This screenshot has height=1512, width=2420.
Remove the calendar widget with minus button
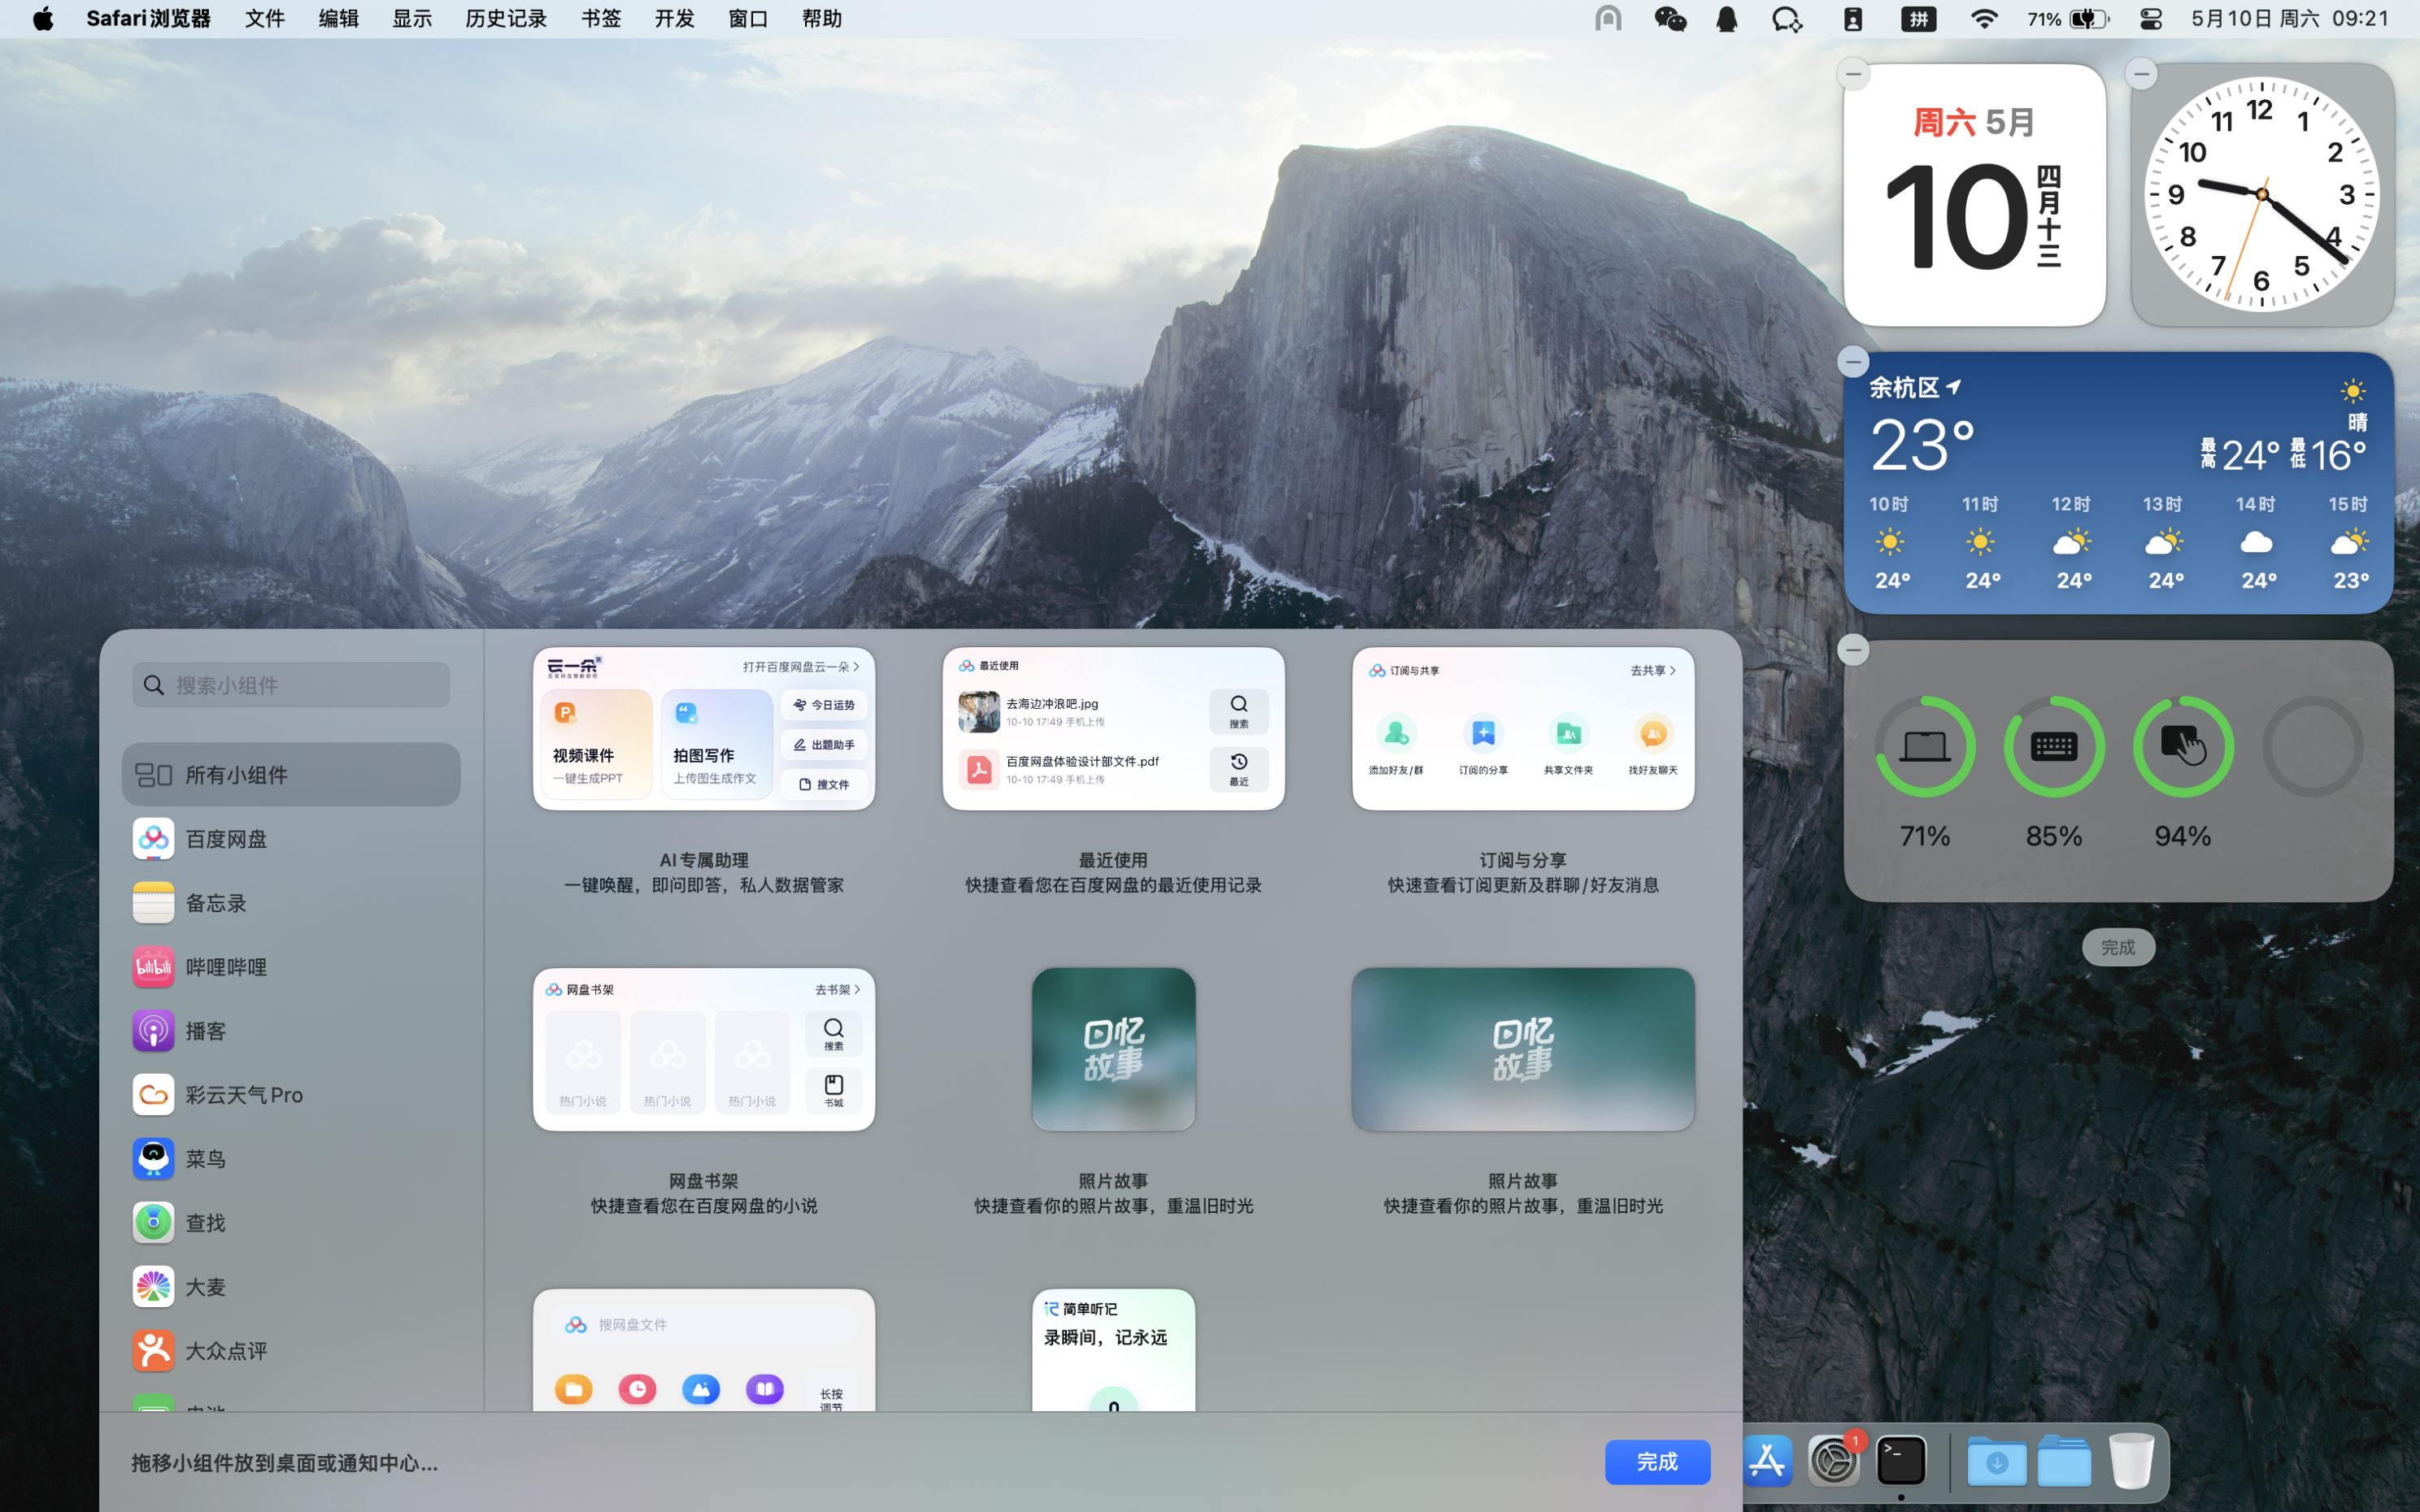[x=1853, y=74]
